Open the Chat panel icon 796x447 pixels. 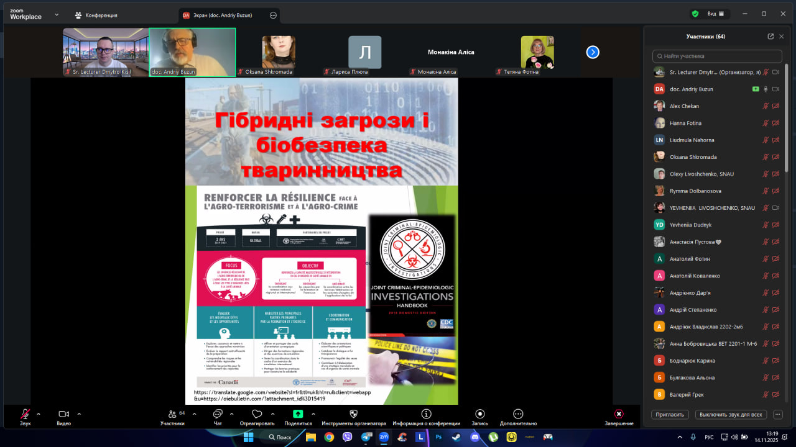point(218,414)
